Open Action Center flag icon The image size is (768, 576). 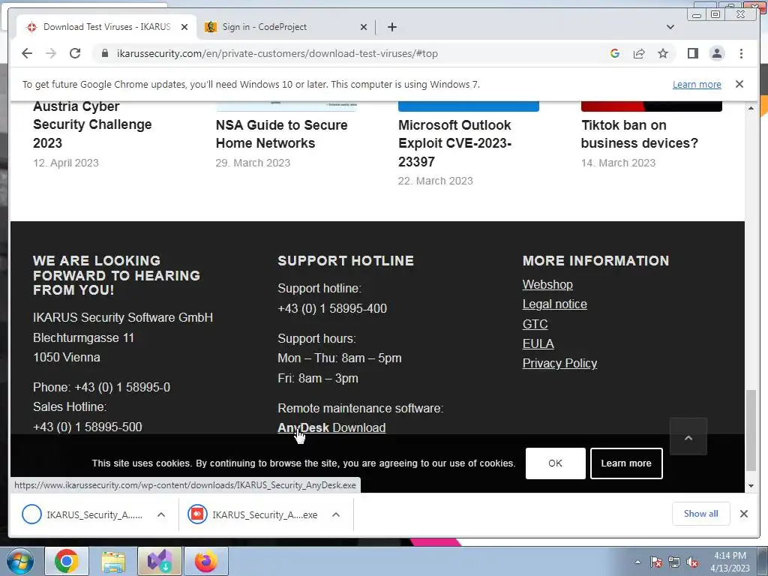(x=656, y=562)
